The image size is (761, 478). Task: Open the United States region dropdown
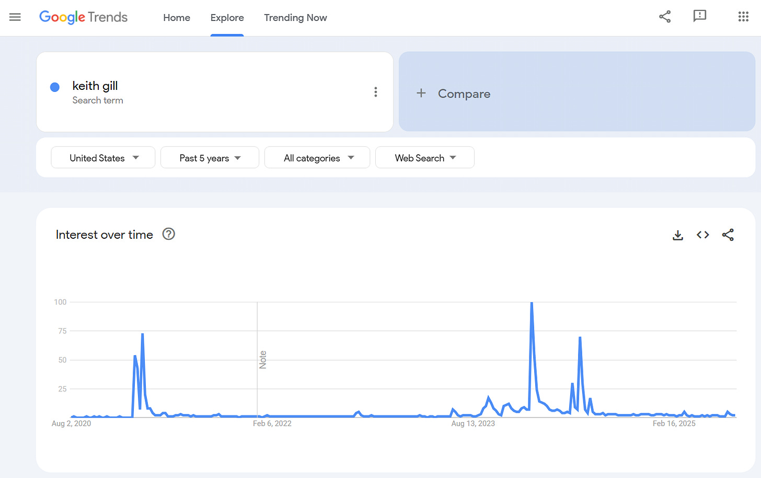click(103, 157)
